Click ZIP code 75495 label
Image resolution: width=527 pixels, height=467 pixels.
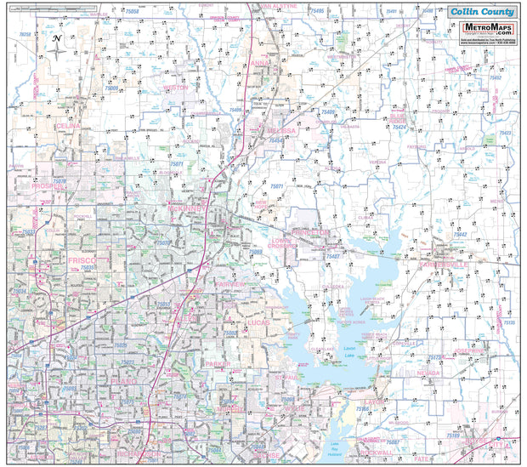pyautogui.click(x=317, y=11)
